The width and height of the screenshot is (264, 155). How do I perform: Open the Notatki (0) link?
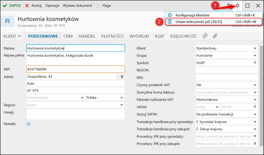tap(28, 124)
